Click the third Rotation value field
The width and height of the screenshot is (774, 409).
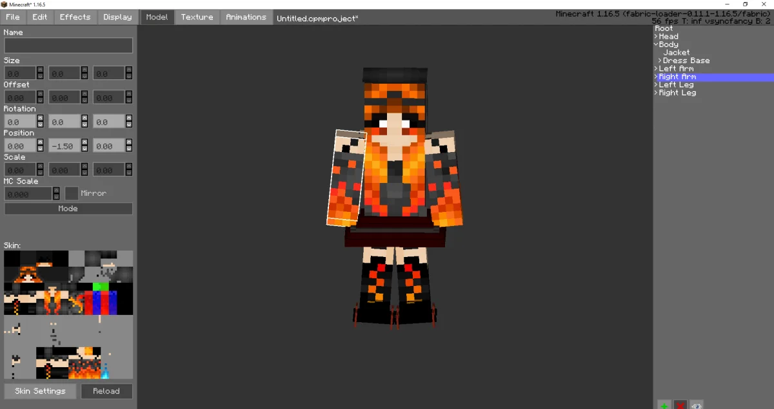click(109, 121)
